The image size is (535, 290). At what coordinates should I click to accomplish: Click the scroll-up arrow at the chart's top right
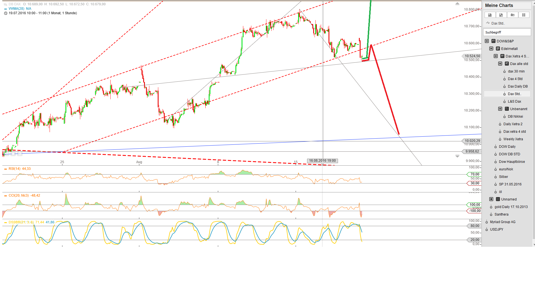[457, 4]
